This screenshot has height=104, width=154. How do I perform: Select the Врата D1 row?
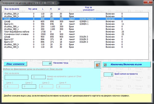[75, 24]
